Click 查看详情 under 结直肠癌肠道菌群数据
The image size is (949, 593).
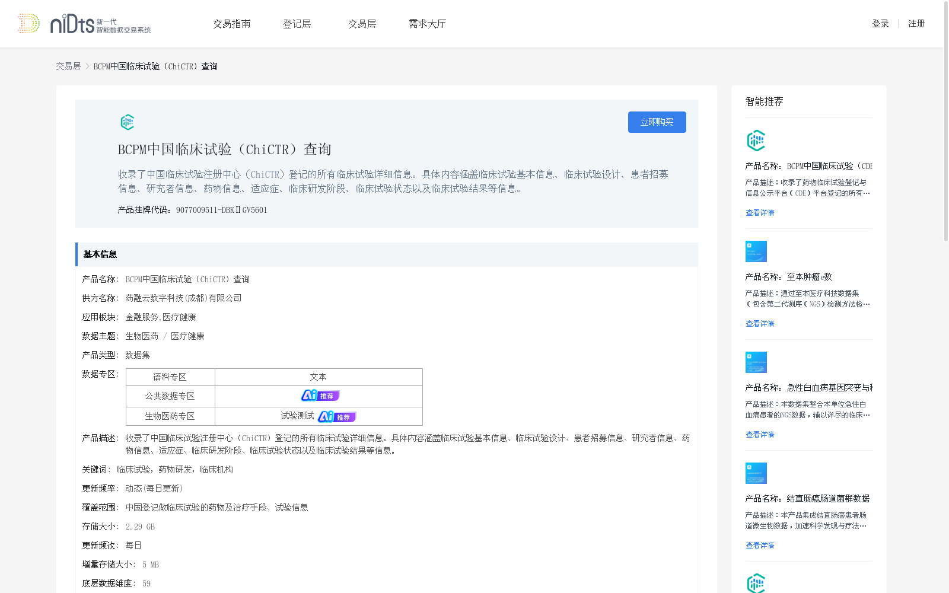(x=760, y=546)
